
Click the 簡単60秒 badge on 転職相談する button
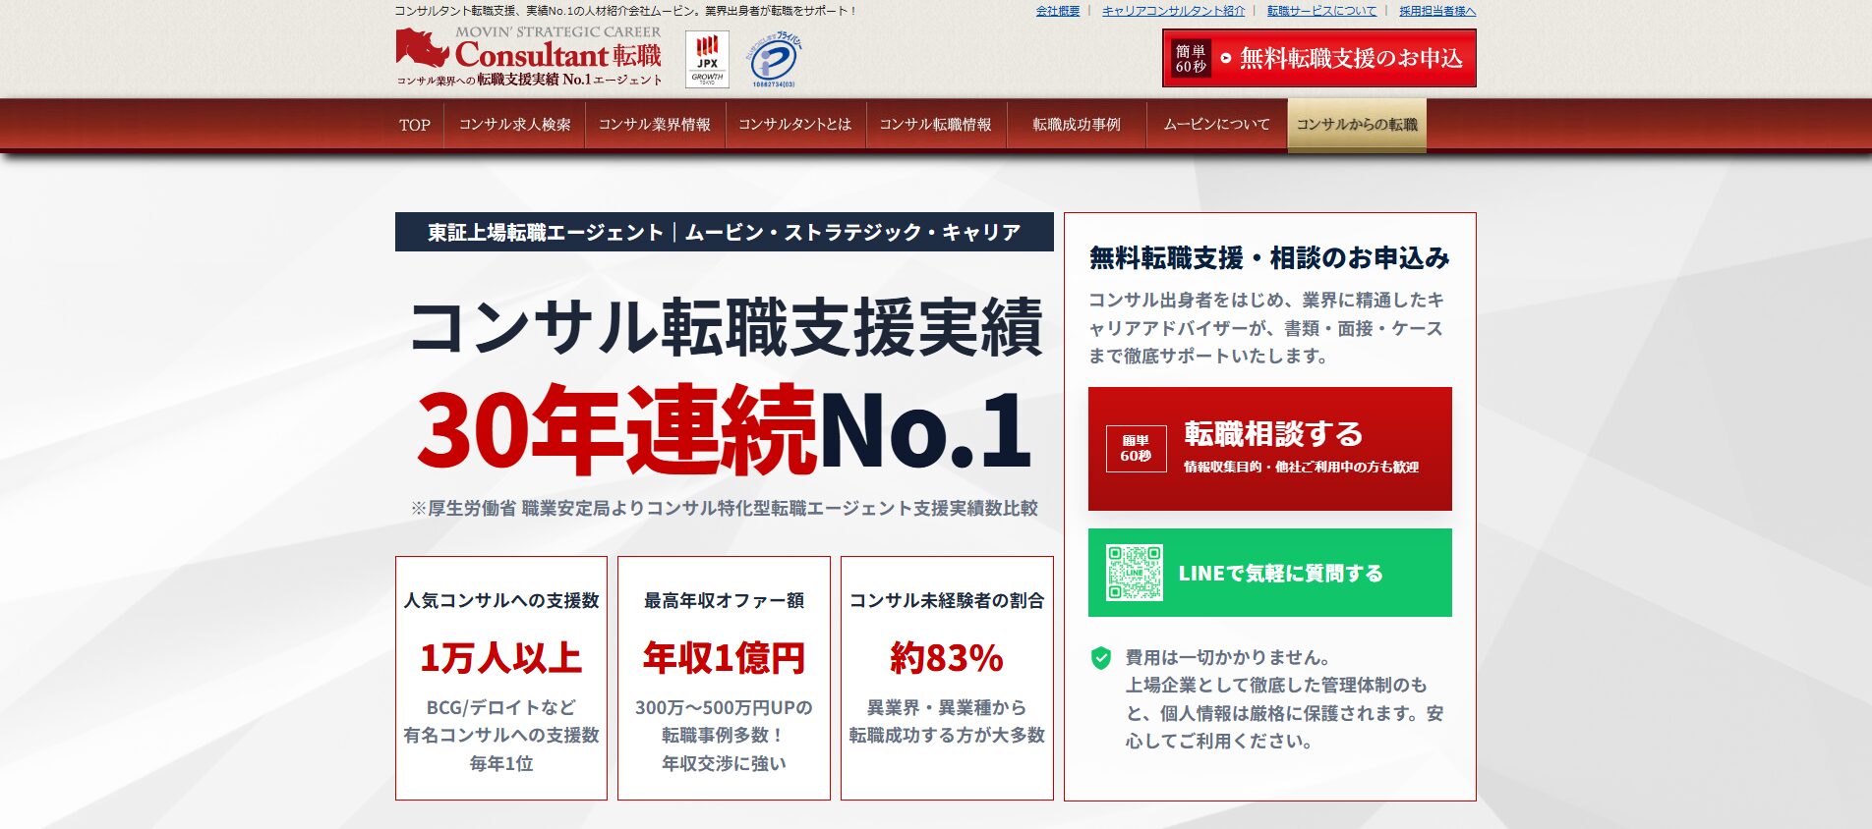[x=1136, y=449]
